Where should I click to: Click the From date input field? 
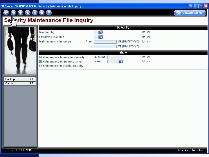coord(105,42)
